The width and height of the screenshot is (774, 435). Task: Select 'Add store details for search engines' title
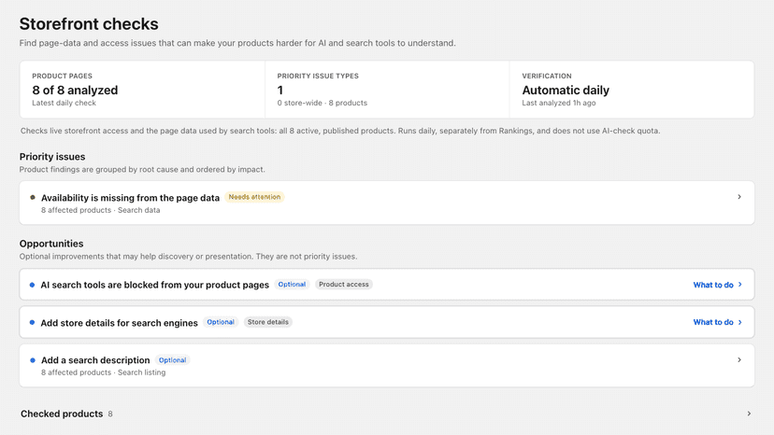coord(119,323)
